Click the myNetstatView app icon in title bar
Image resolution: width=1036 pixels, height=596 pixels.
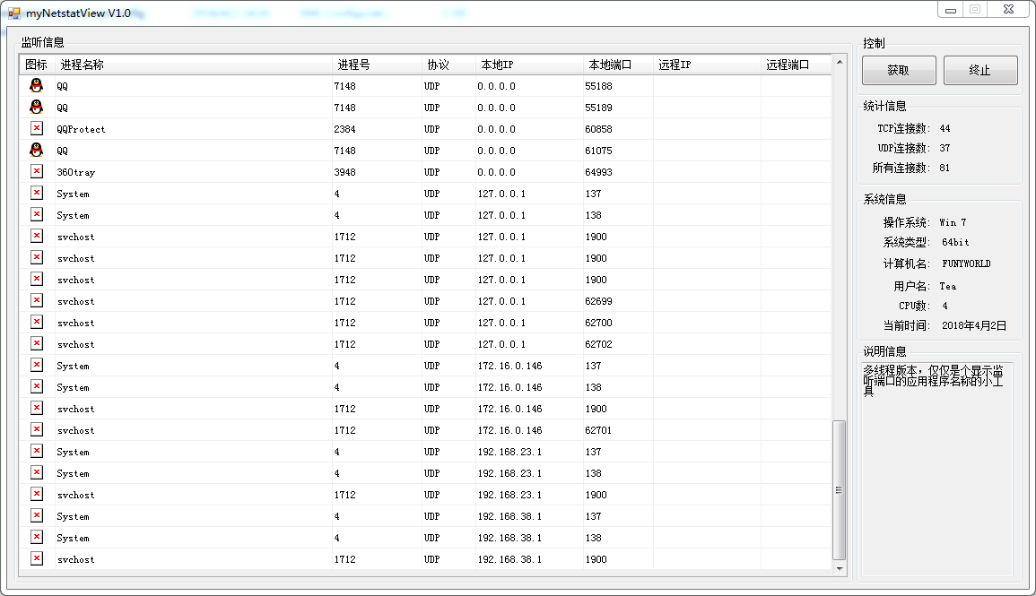13,13
